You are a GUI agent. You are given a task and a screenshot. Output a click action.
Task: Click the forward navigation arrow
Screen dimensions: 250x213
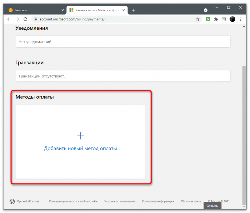pyautogui.click(x=17, y=19)
